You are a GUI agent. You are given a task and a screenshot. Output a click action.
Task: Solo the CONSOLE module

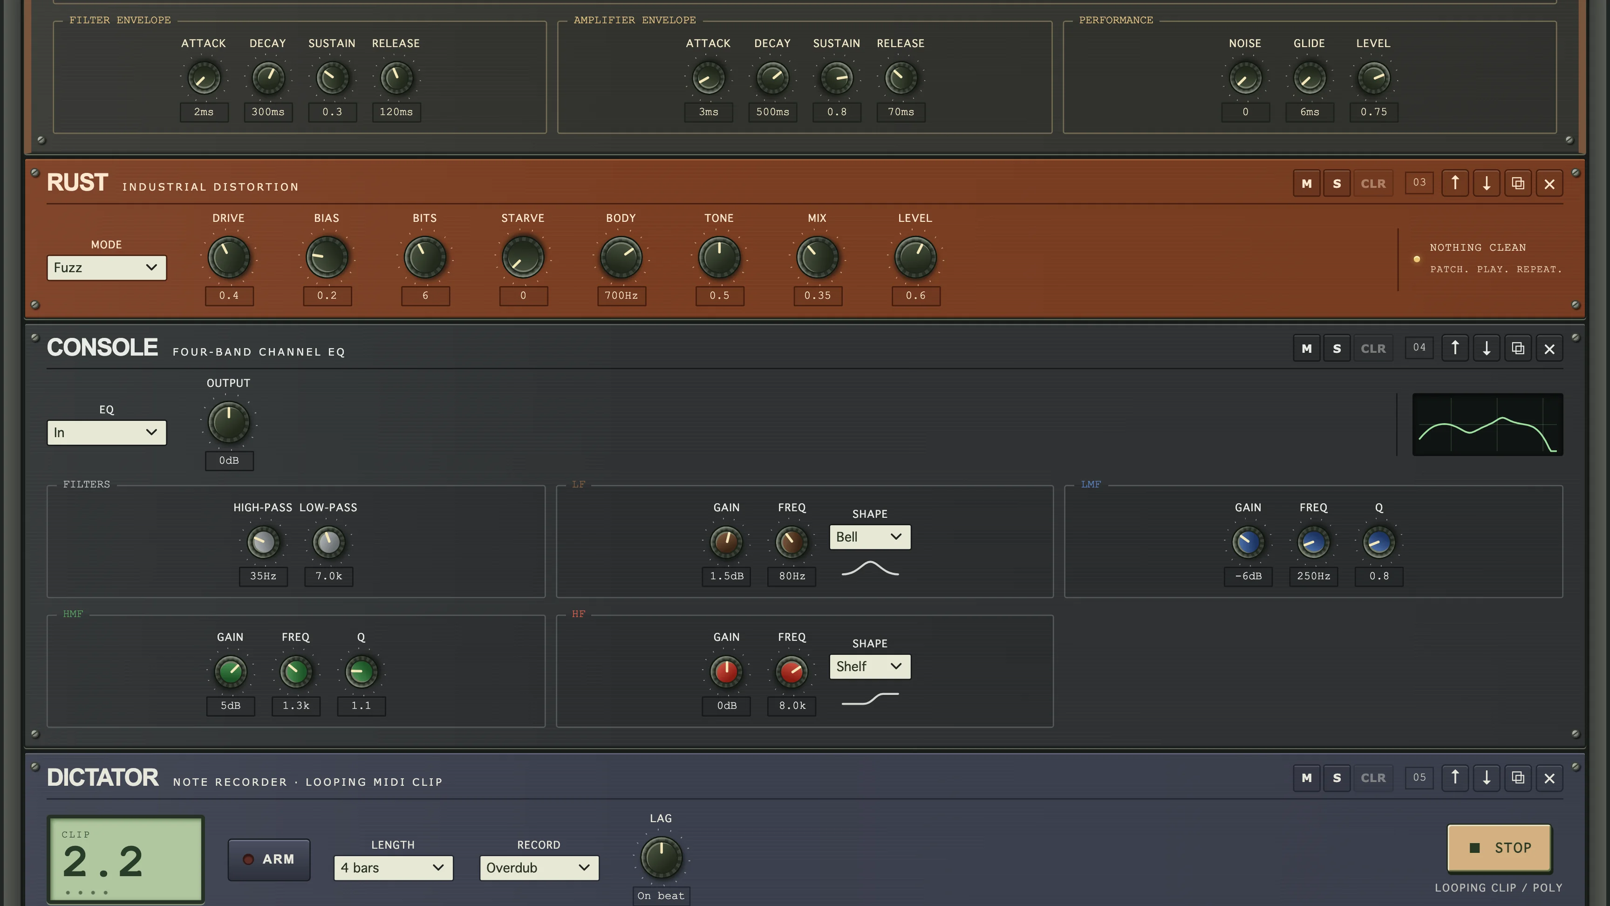[1337, 348]
